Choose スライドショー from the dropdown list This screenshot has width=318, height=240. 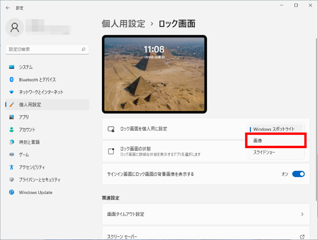click(x=264, y=152)
